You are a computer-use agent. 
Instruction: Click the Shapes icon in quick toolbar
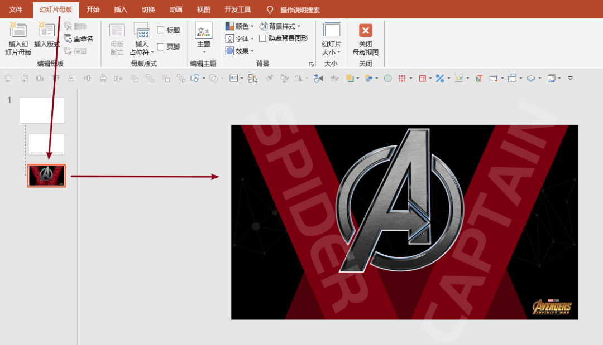[x=195, y=78]
